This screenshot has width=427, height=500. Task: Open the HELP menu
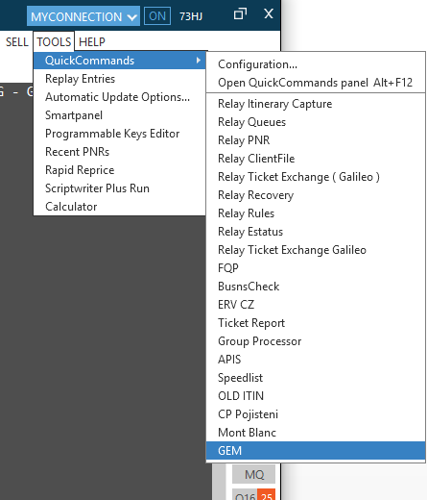pyautogui.click(x=92, y=42)
